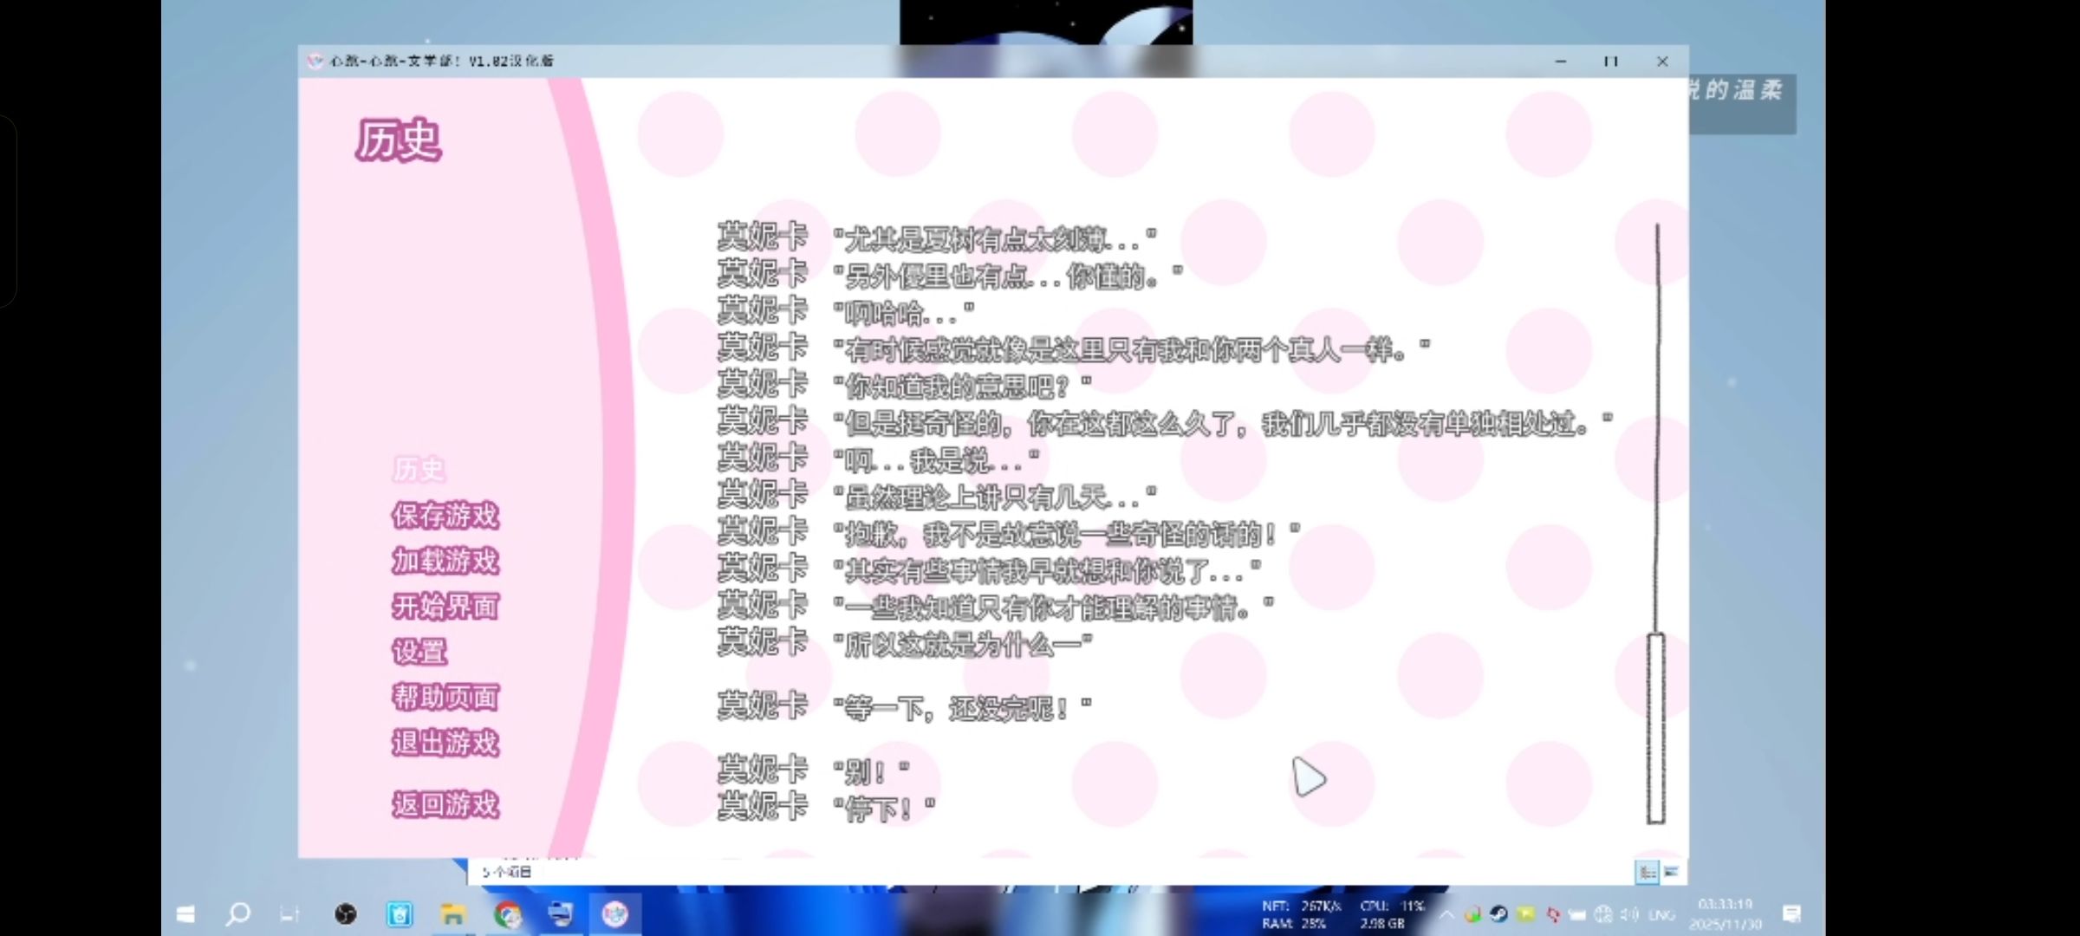This screenshot has width=2080, height=936.
Task: Open File Explorer from the taskbar
Action: point(452,914)
